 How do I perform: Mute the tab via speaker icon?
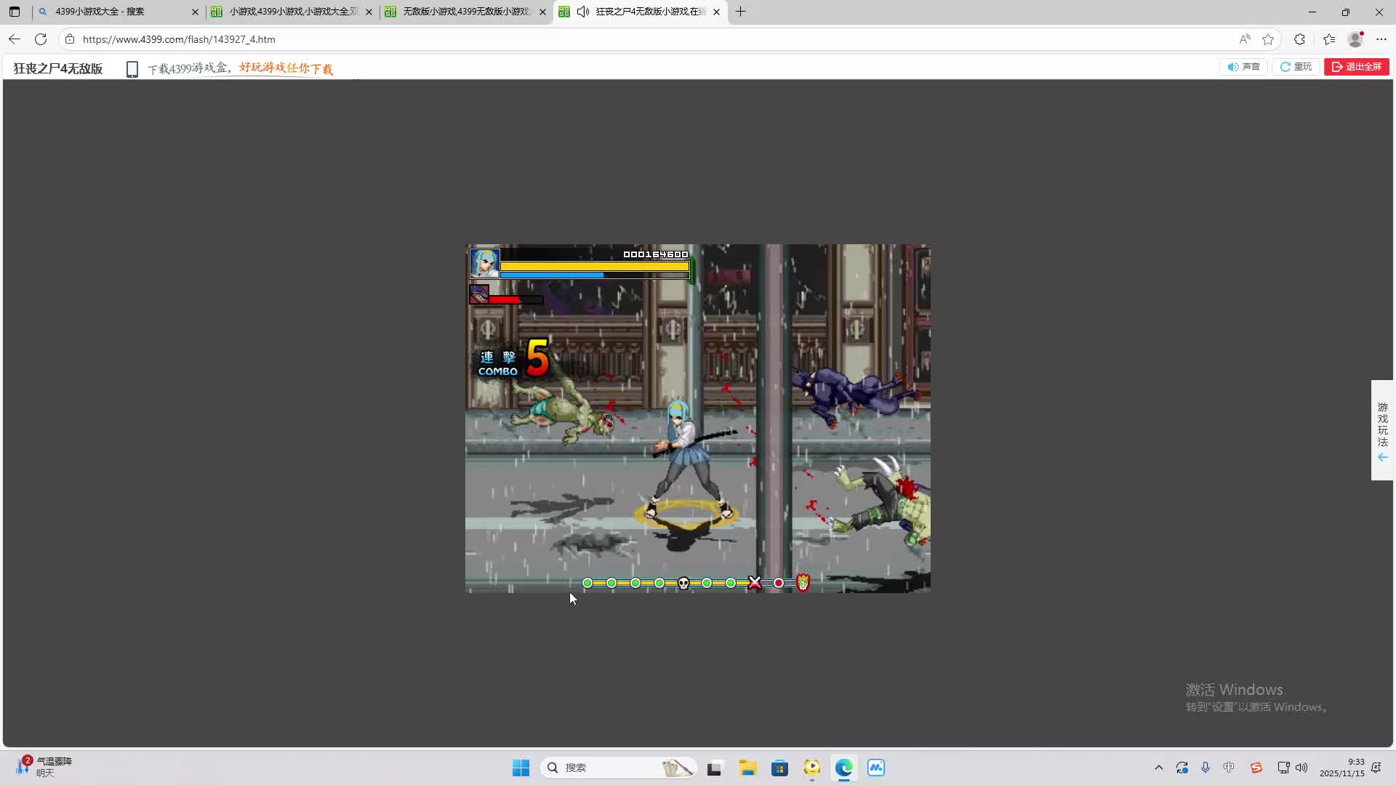(x=582, y=12)
